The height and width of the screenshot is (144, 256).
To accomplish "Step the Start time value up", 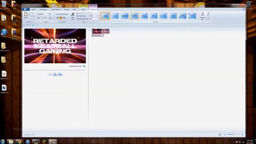I will (x=98, y=15).
